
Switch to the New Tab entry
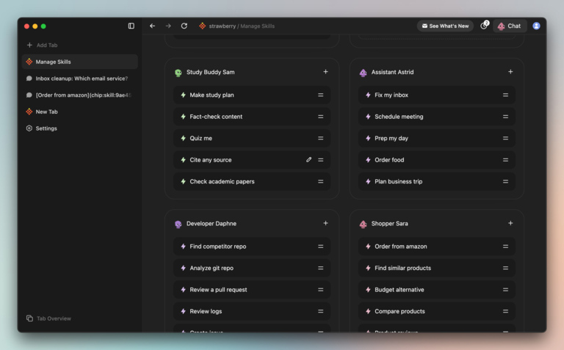pyautogui.click(x=80, y=112)
